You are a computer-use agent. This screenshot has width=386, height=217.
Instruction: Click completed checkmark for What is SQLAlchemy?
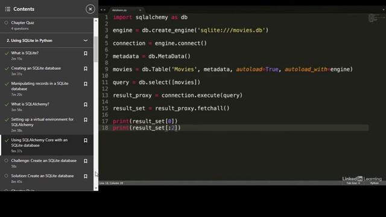tap(7, 104)
